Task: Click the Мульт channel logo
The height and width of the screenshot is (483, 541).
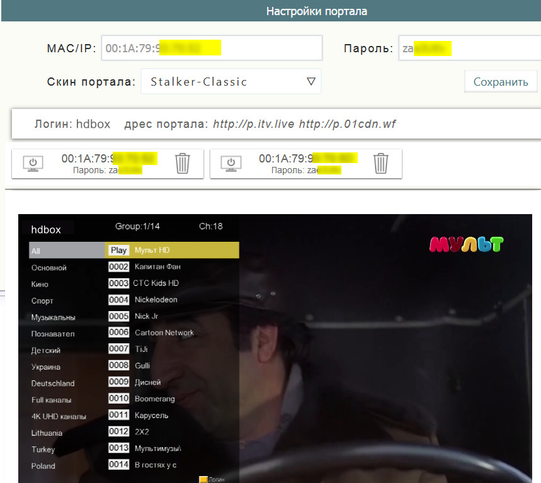Action: tap(467, 244)
